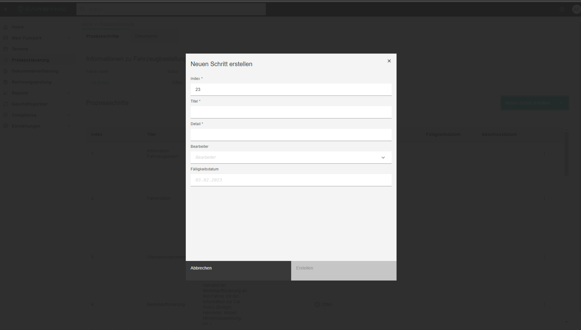Click the Einstellungen gear icon
581x330 pixels.
point(5,126)
